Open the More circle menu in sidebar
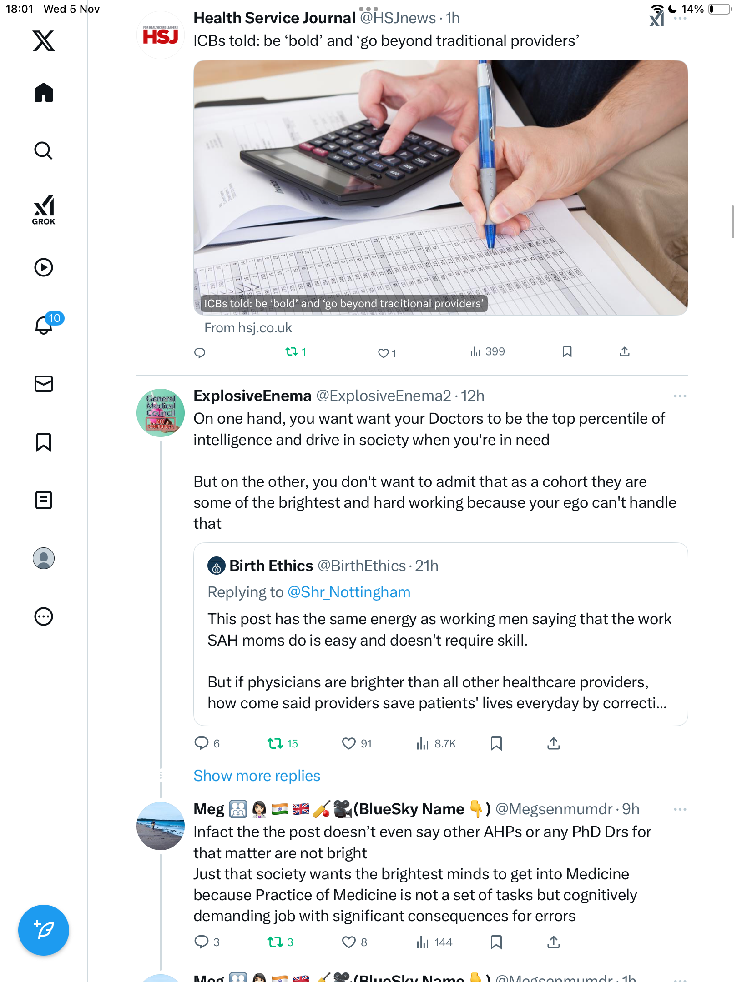 [44, 616]
